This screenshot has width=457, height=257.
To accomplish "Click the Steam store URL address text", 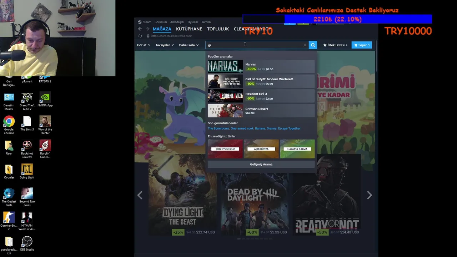I will pyautogui.click(x=171, y=36).
